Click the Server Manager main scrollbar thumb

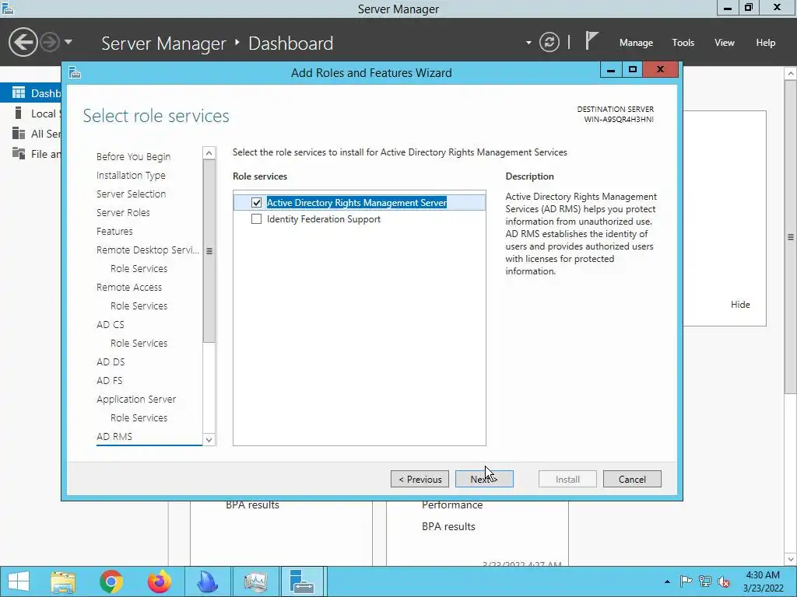[791, 236]
